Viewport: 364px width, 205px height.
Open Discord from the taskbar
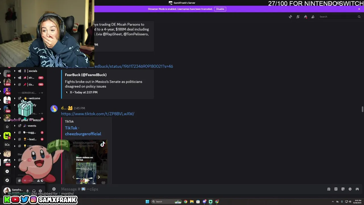click(x=204, y=202)
